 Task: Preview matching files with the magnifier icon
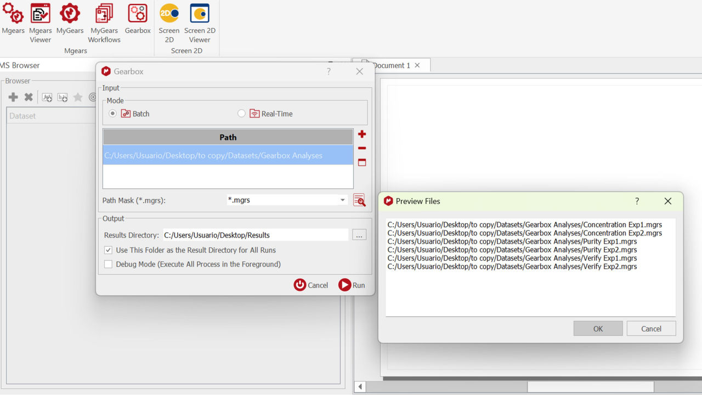click(359, 200)
